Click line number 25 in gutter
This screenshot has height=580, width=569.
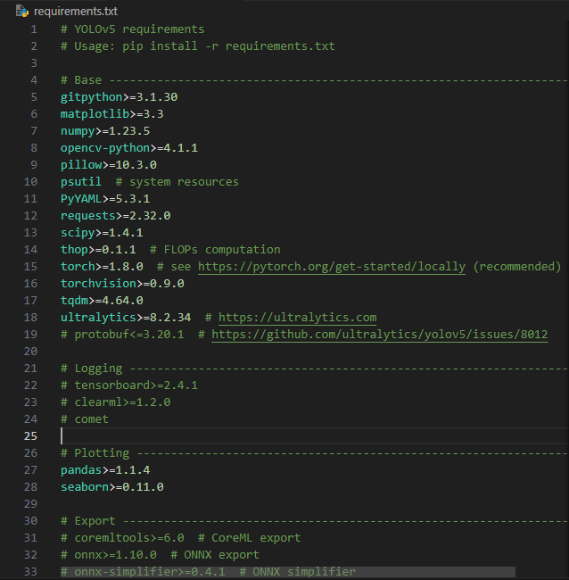(30, 436)
